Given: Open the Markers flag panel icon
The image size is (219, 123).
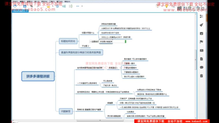Looking at the screenshot, I should (201, 42).
